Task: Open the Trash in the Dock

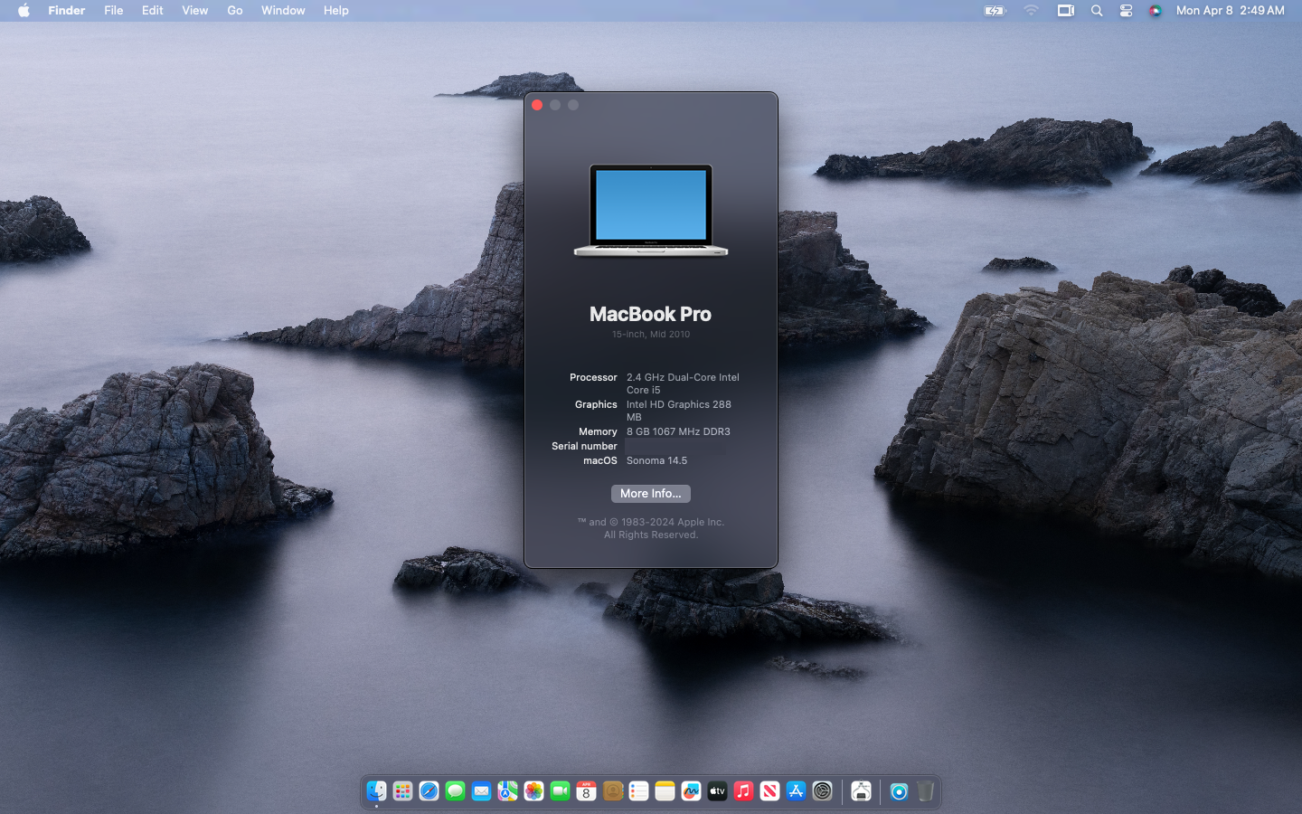Action: [x=926, y=791]
